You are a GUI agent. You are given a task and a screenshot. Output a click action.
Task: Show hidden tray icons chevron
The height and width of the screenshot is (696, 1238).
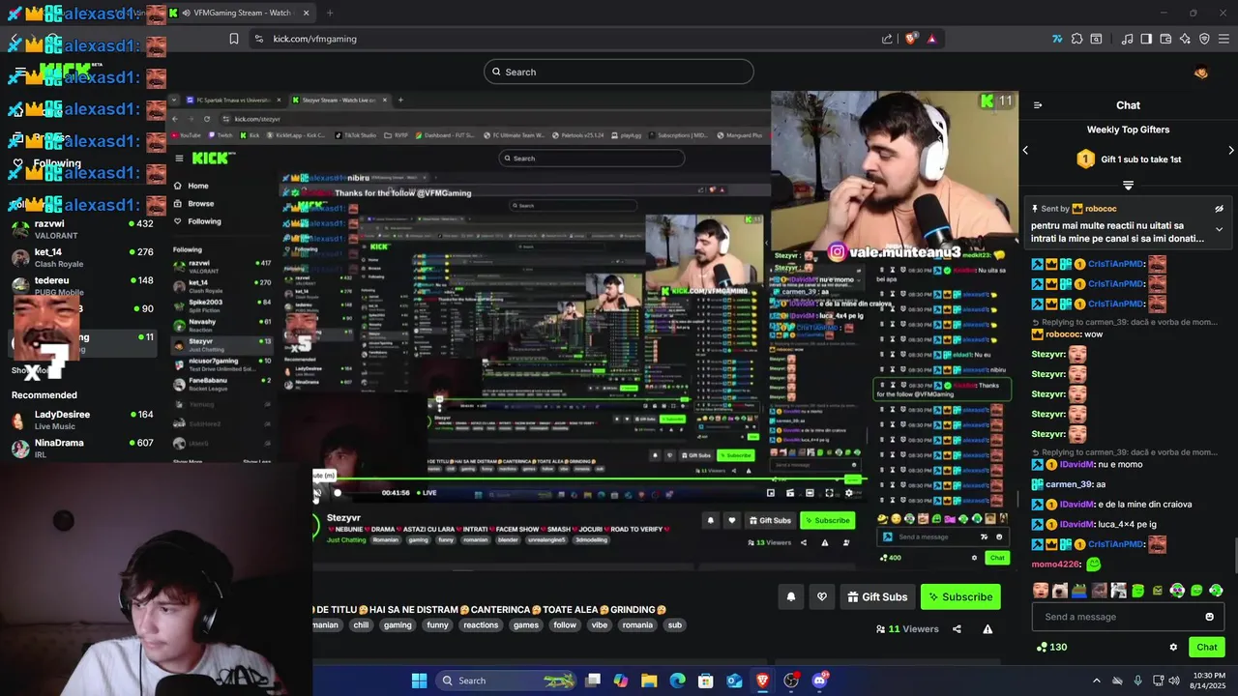click(x=1096, y=681)
